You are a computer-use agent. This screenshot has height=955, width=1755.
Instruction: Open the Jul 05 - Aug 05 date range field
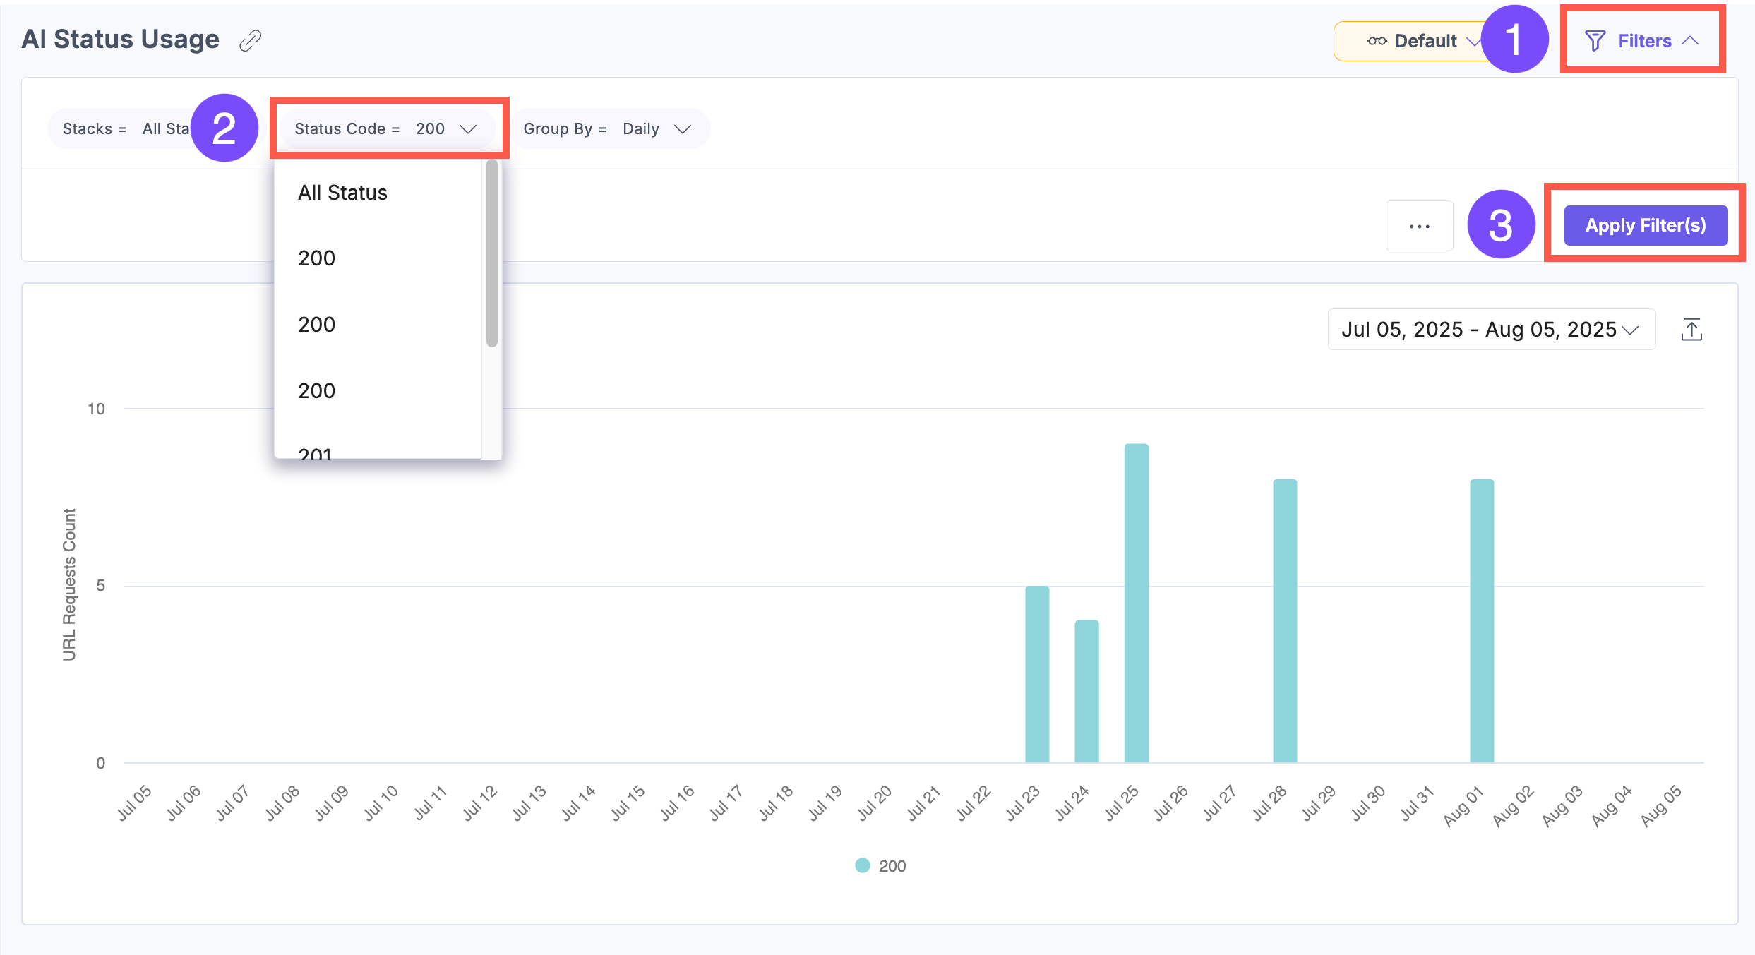1479,329
